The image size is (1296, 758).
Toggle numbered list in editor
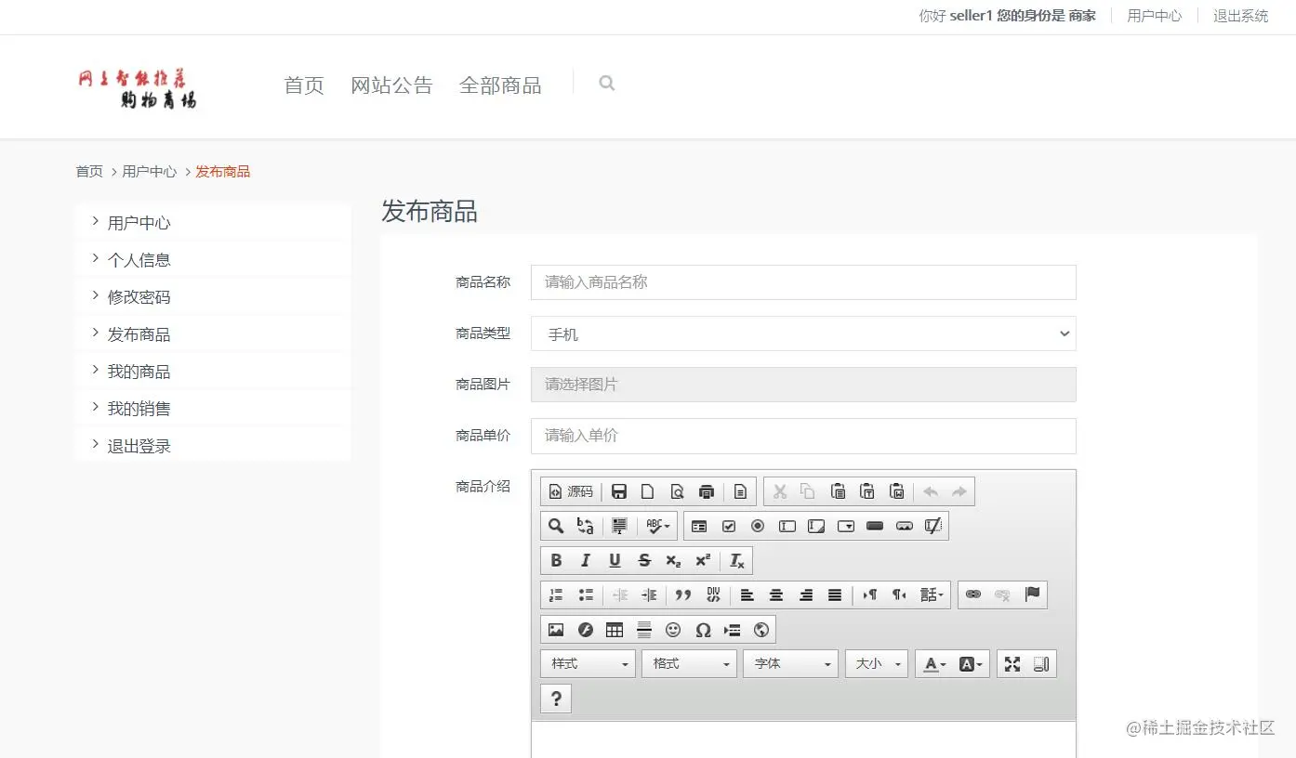pos(556,595)
